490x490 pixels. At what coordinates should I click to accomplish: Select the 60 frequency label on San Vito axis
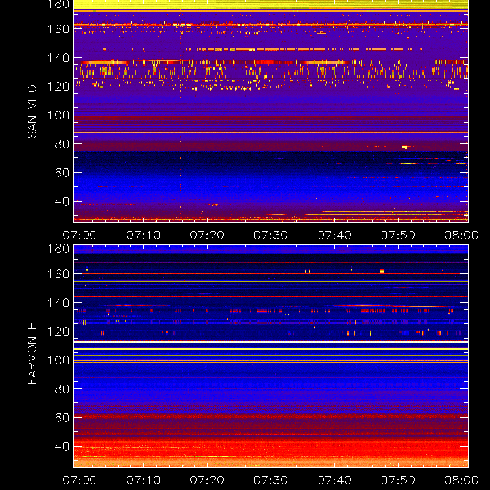pyautogui.click(x=62, y=173)
